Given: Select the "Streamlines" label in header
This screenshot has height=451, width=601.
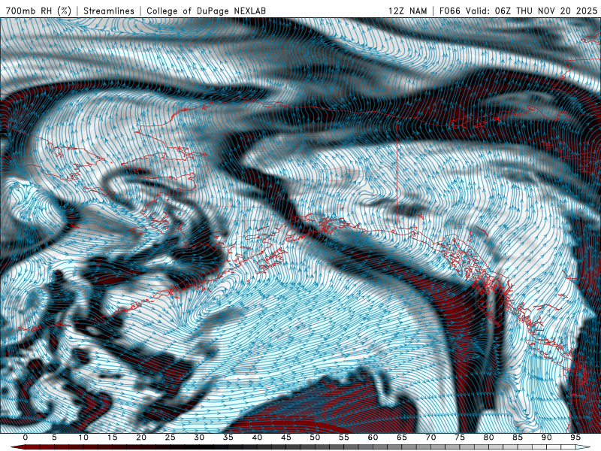Looking at the screenshot, I should coord(109,11).
